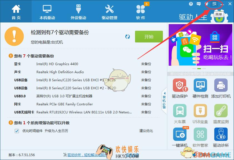
Task: Open 软件管家 tool
Action: point(200,137)
